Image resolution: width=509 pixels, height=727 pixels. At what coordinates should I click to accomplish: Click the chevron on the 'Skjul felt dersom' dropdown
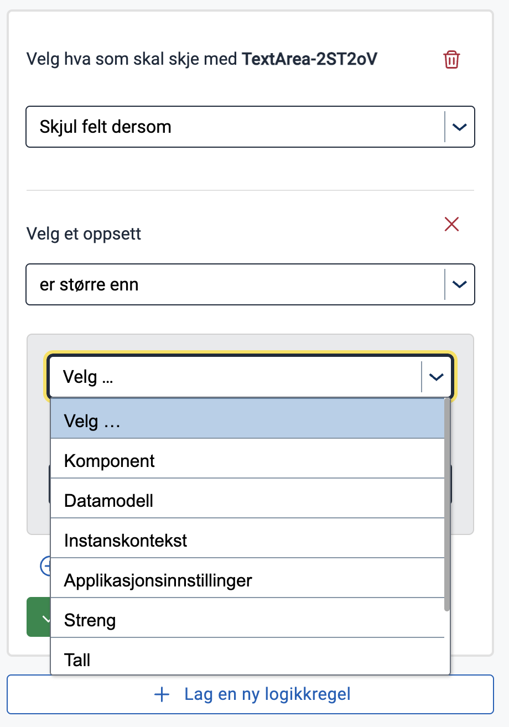[459, 127]
